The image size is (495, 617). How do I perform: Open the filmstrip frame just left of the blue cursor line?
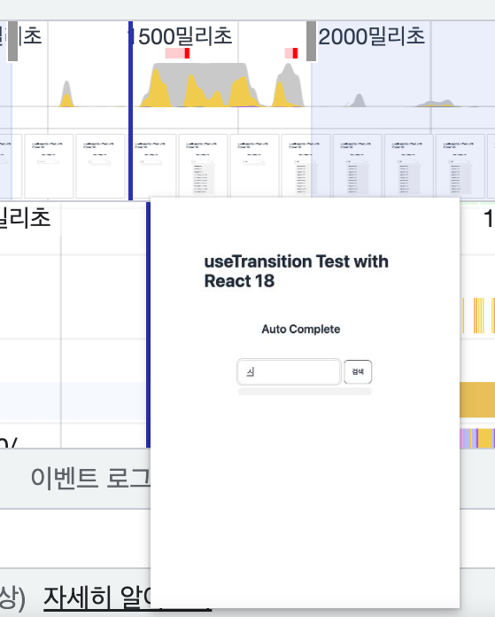(100, 166)
